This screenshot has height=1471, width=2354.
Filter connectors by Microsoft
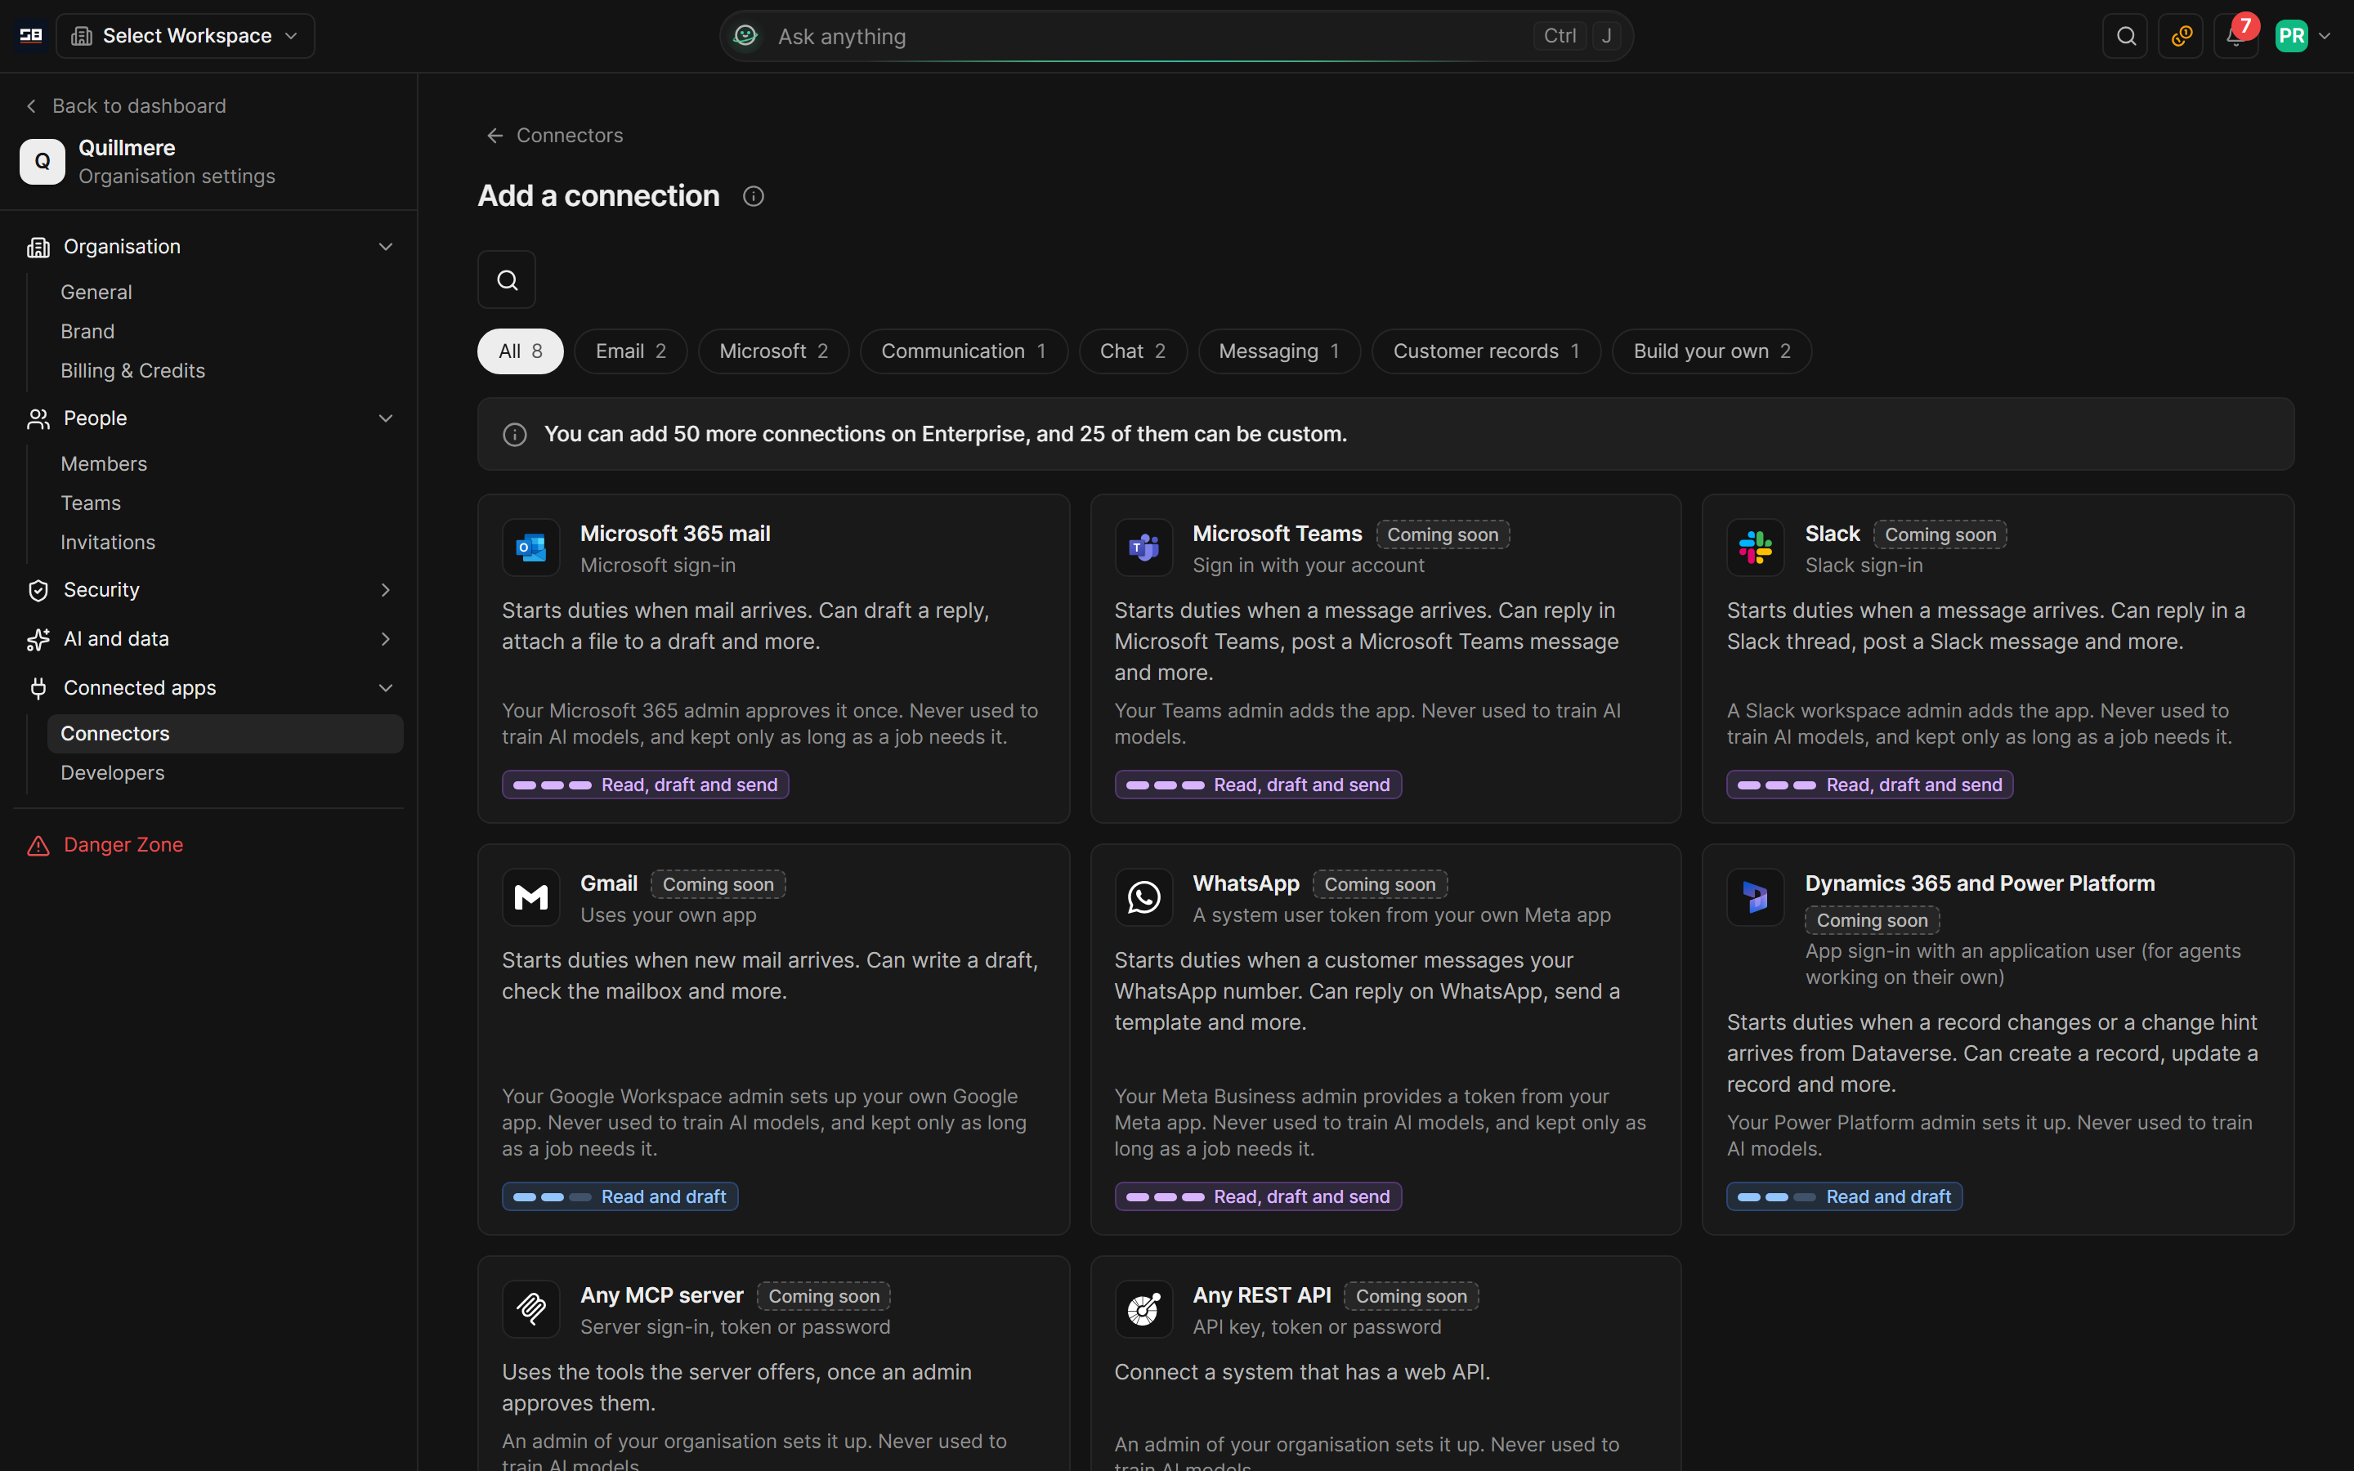pyautogui.click(x=773, y=351)
